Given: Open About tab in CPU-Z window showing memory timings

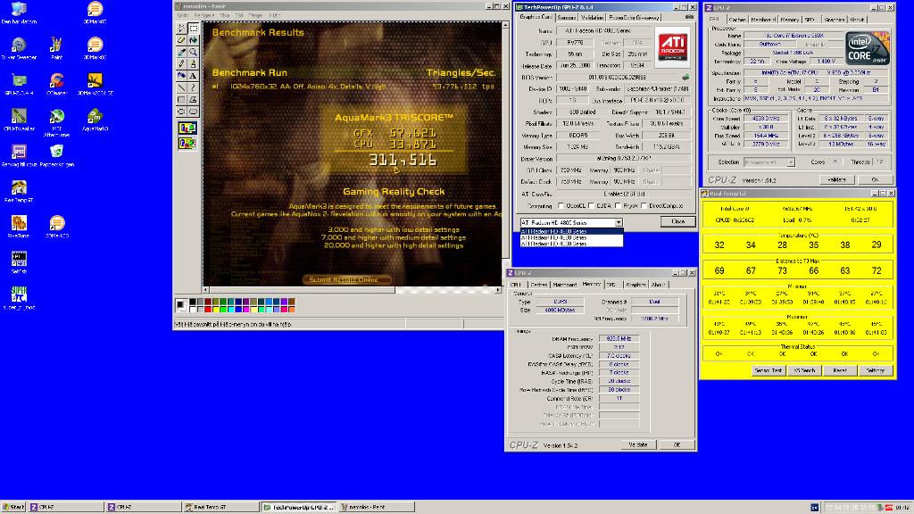Looking at the screenshot, I should point(658,285).
